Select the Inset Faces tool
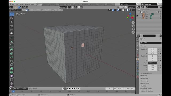The height and width of the screenshot is (96, 171). tap(11, 54)
